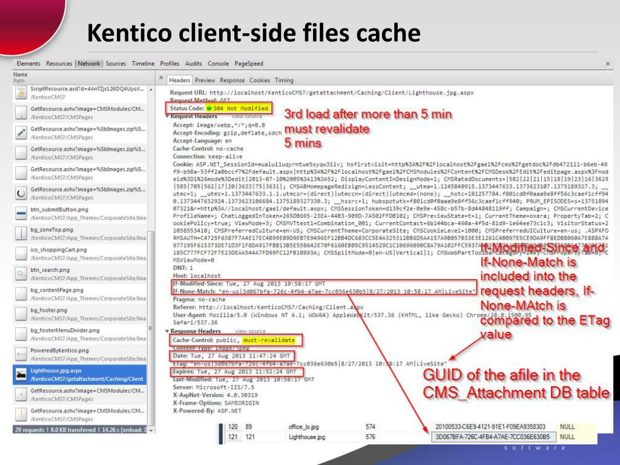Select the Network panel tab
The image size is (620, 465).
(89, 64)
